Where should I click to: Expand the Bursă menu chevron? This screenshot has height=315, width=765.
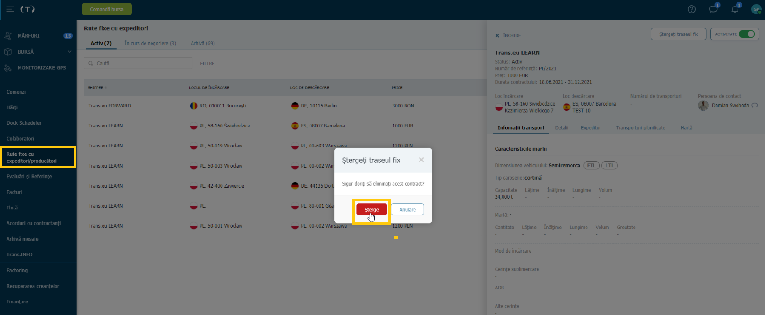click(69, 52)
